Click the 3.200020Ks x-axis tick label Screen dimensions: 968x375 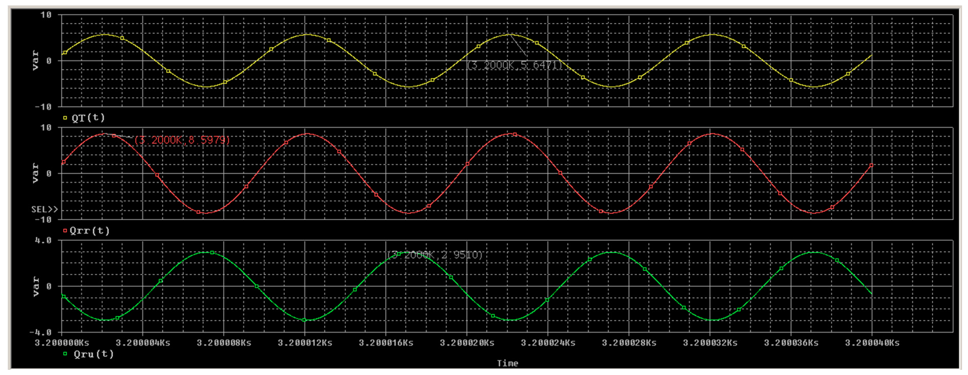tap(467, 343)
